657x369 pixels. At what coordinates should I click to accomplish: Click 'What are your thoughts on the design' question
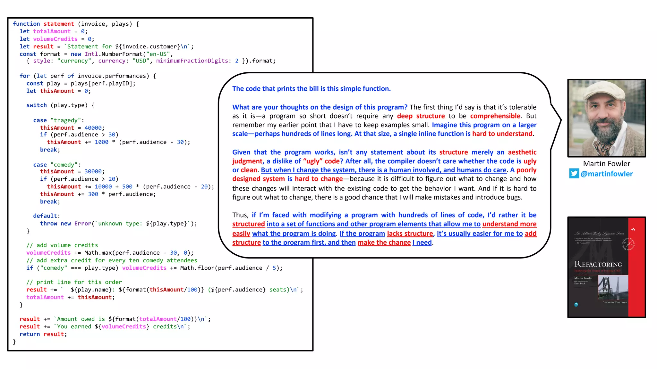[320, 107]
